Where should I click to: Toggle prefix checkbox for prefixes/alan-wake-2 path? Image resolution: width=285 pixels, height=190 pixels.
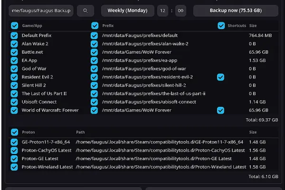tap(94, 44)
